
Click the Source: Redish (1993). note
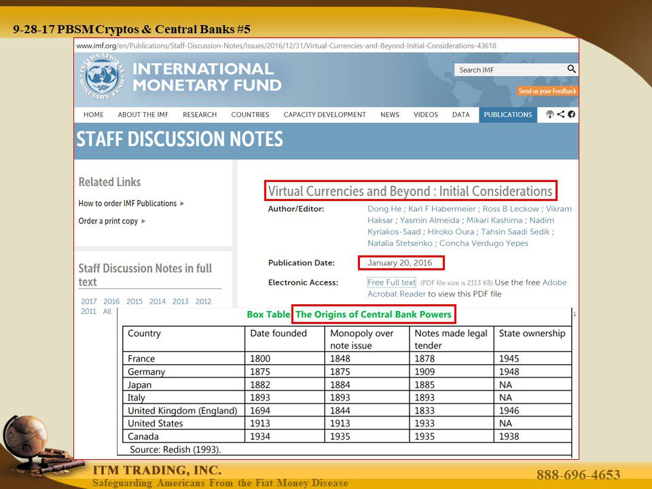pos(175,450)
